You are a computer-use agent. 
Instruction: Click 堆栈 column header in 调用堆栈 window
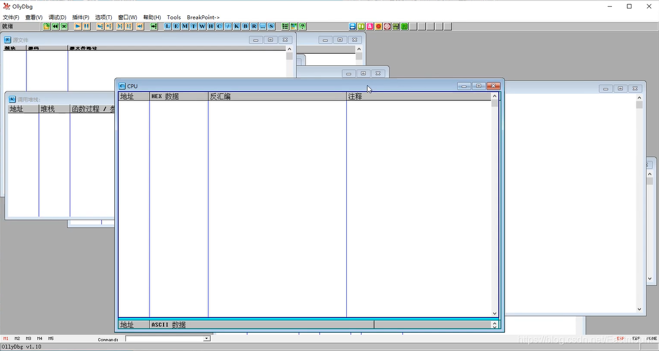[x=54, y=108]
